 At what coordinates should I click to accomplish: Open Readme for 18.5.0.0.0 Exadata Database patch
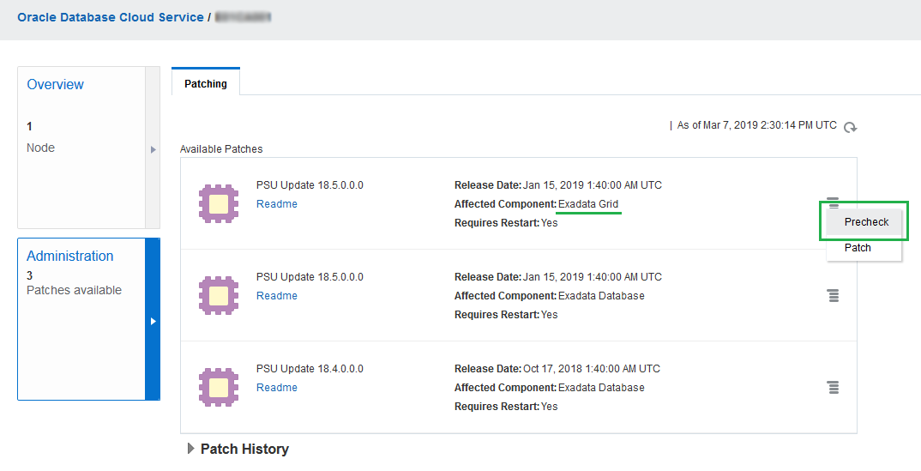tap(277, 296)
